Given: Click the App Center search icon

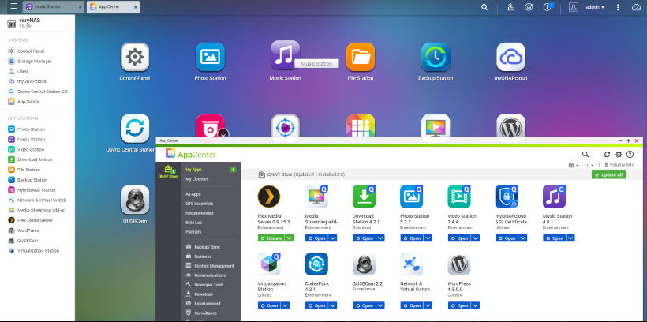Looking at the screenshot, I should [585, 155].
